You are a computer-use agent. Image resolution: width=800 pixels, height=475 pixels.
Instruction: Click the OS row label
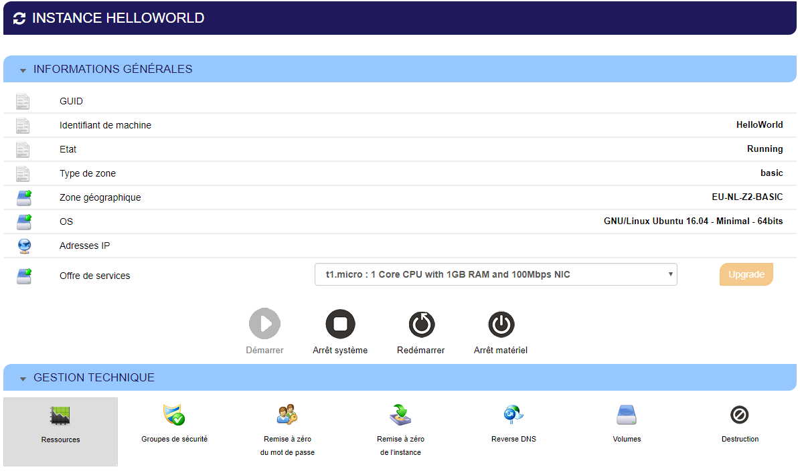(x=66, y=221)
